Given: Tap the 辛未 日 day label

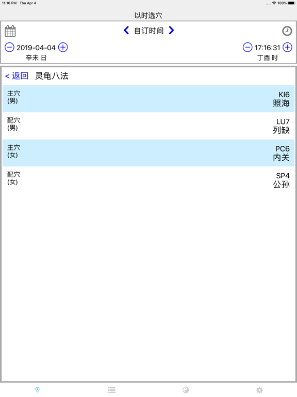Looking at the screenshot, I should 36,58.
